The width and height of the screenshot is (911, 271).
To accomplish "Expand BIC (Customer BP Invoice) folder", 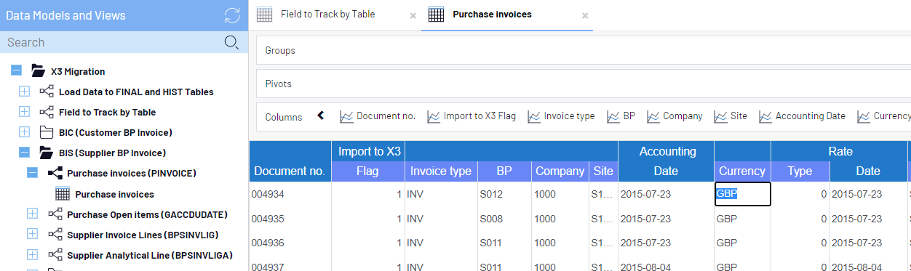I will (24, 132).
